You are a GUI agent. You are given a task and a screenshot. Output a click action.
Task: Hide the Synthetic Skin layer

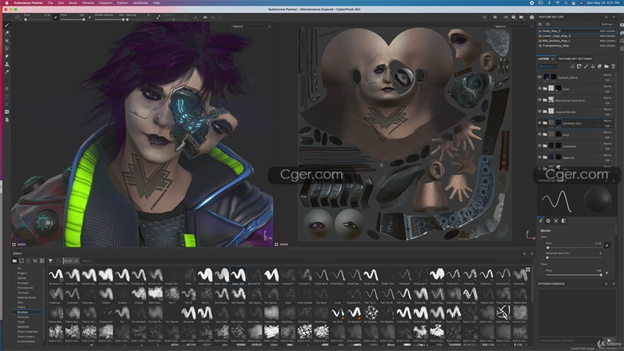(x=540, y=123)
